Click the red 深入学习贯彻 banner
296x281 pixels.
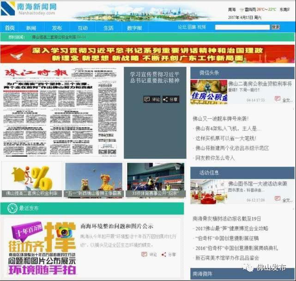148,54
